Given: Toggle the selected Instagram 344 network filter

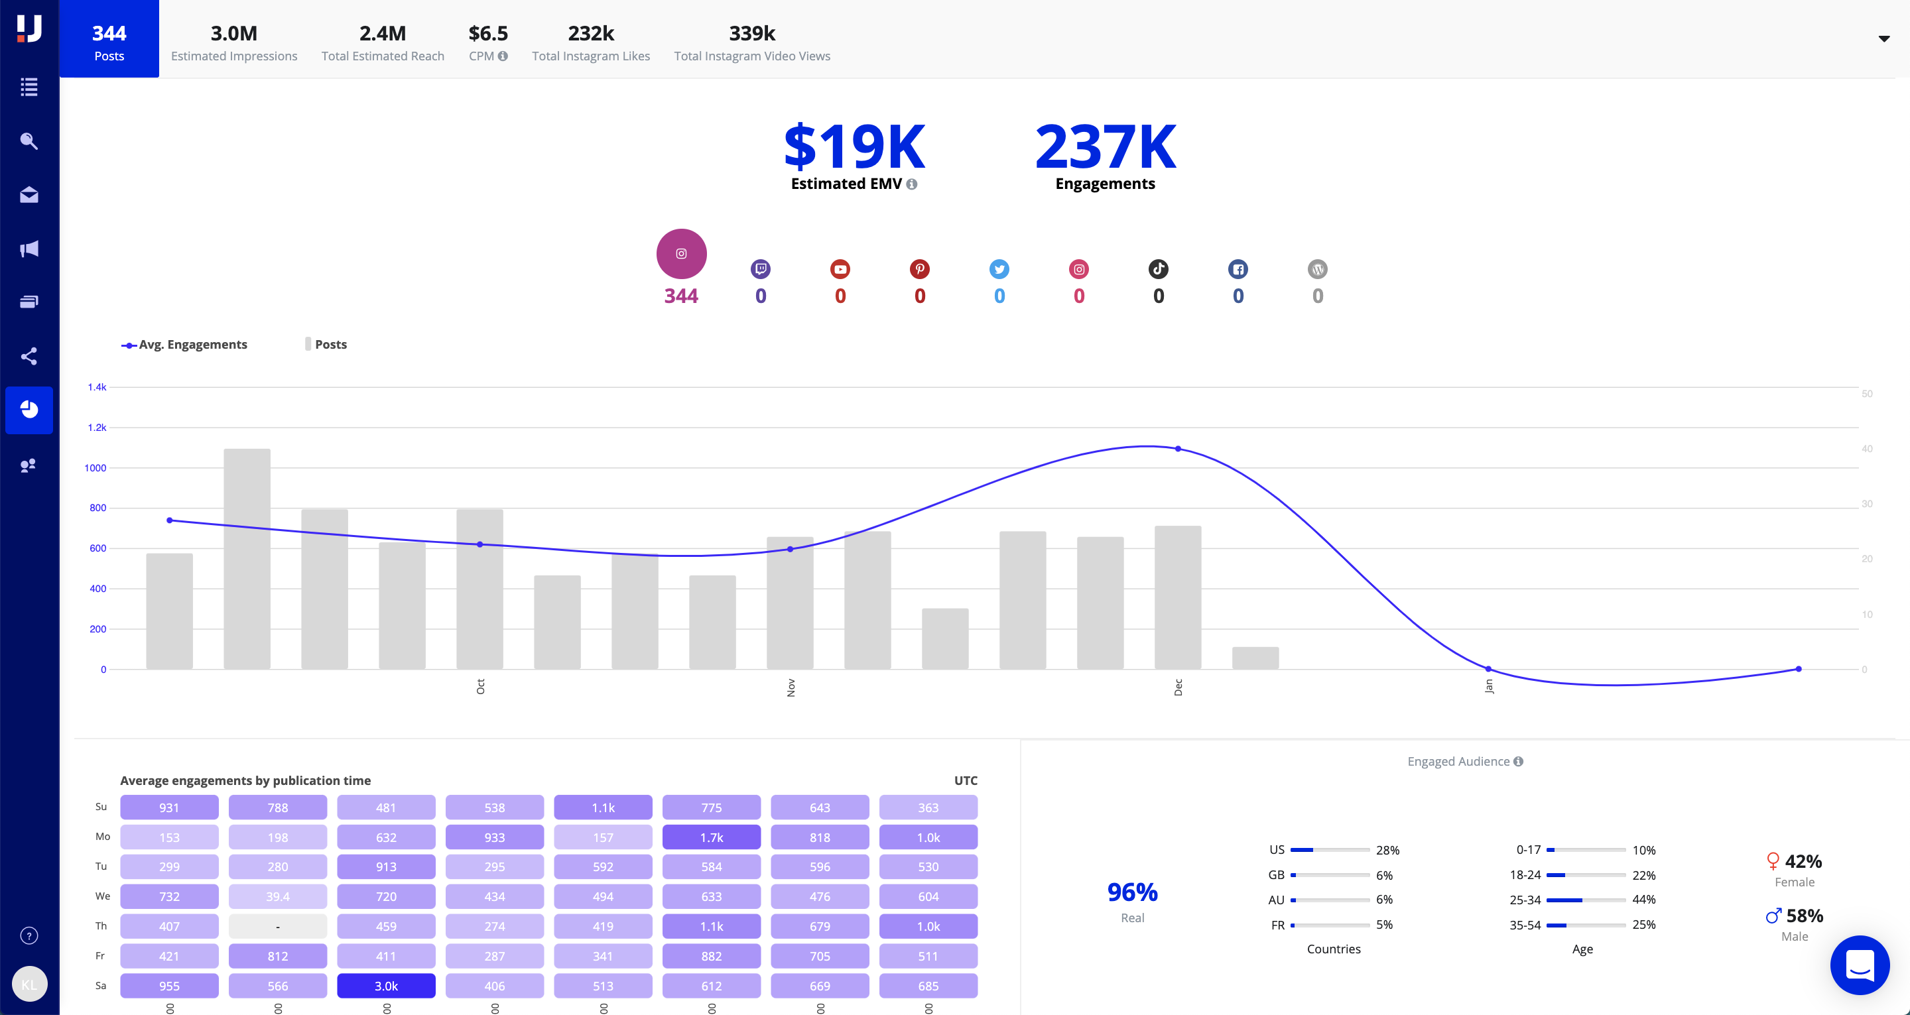Looking at the screenshot, I should [x=680, y=253].
